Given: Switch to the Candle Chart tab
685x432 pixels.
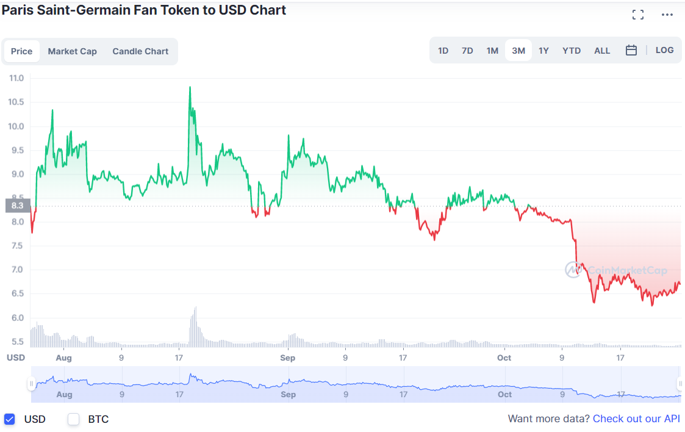Looking at the screenshot, I should (140, 51).
